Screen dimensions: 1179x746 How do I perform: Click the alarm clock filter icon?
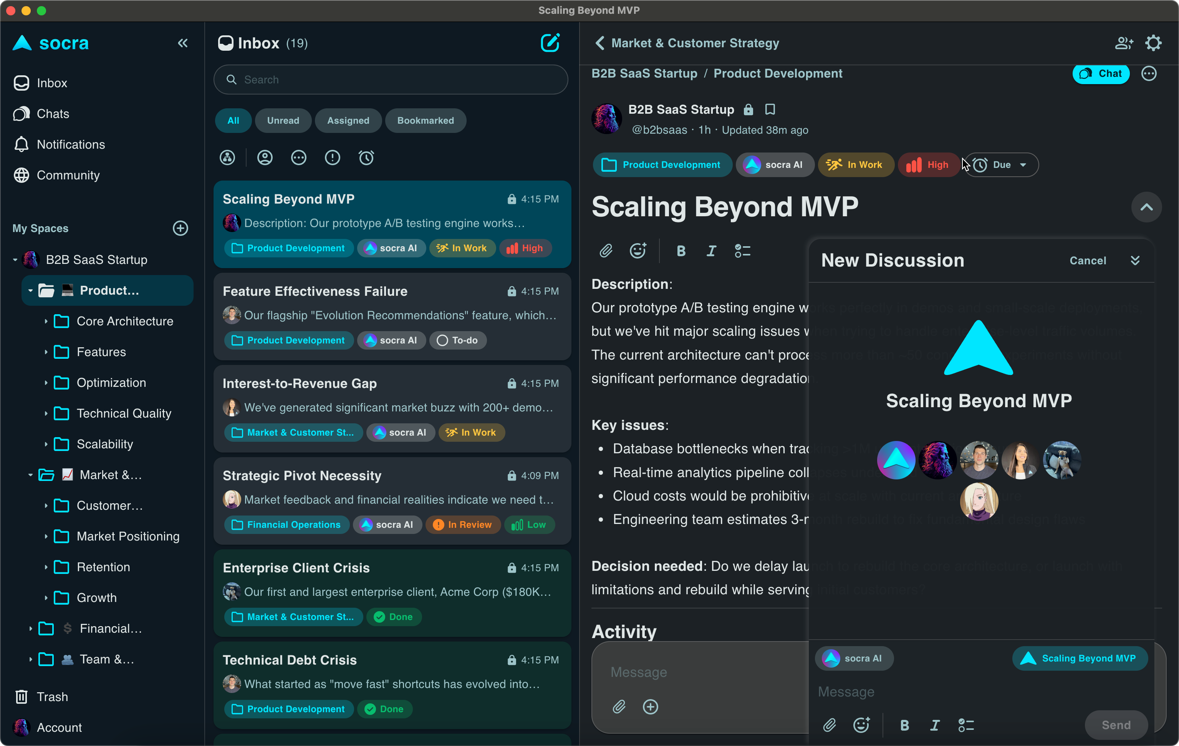[366, 158]
